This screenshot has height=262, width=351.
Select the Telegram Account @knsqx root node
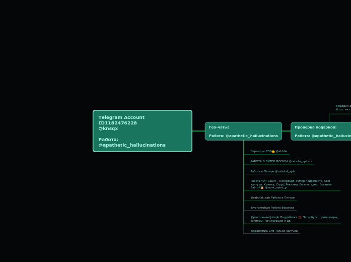point(143,131)
